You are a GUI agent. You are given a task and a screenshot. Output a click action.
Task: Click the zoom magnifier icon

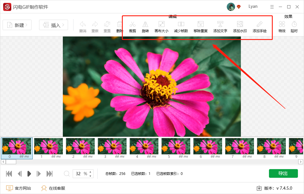tap(67, 174)
